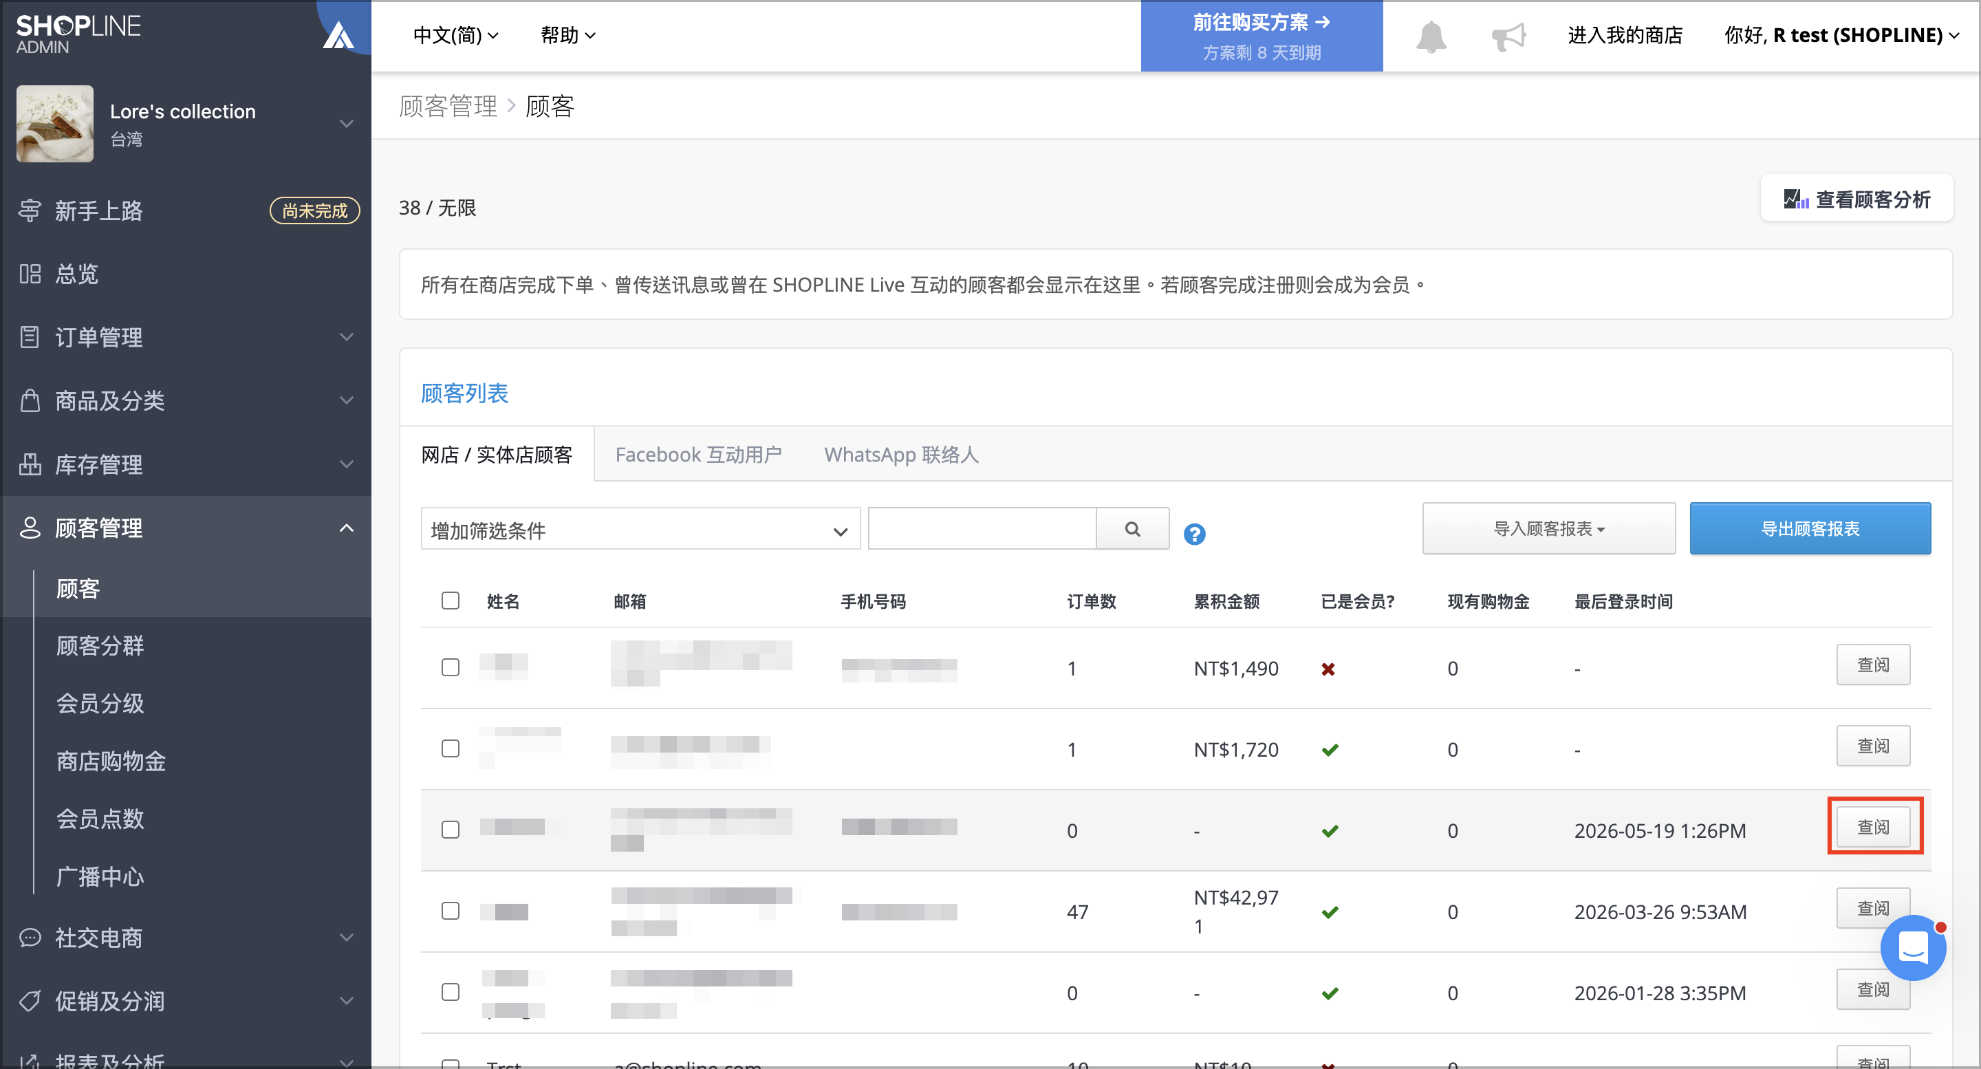Click the 总览 dashboard icon in sidebar
Image resolution: width=1981 pixels, height=1069 pixels.
(30, 274)
